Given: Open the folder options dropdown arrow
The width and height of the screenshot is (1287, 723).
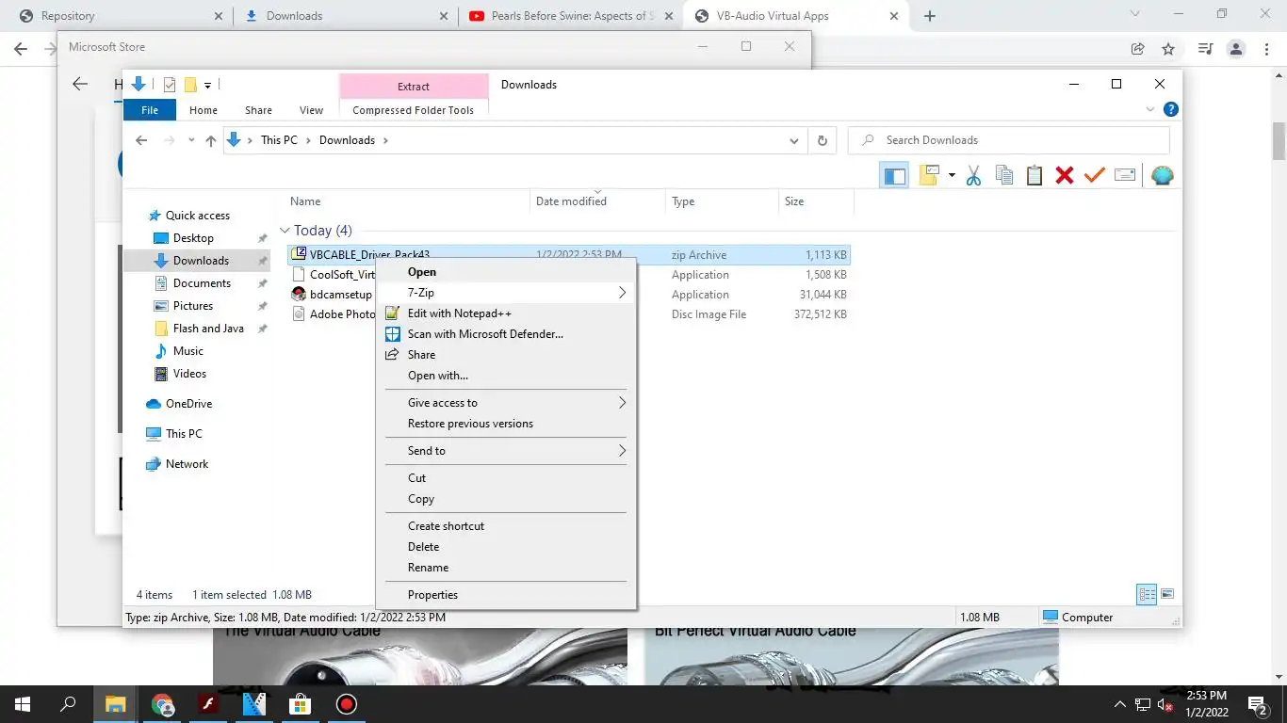Looking at the screenshot, I should tap(952, 175).
